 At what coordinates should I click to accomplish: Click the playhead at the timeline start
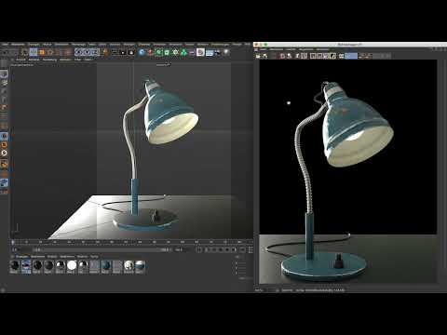pyautogui.click(x=13, y=242)
